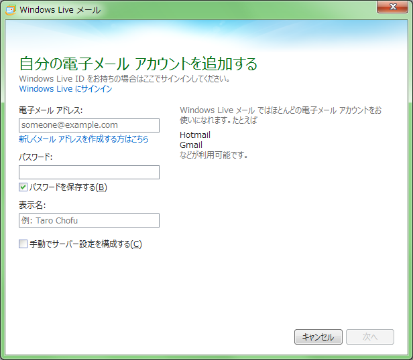Focus the 電子メール アドレス input field
The height and width of the screenshot is (360, 413).
click(x=89, y=125)
